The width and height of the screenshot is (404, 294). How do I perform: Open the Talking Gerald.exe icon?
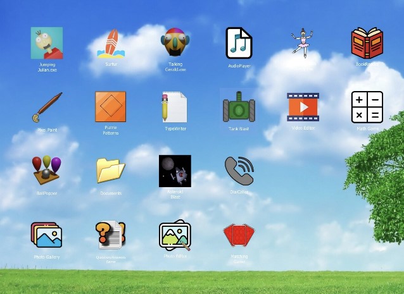tap(175, 43)
